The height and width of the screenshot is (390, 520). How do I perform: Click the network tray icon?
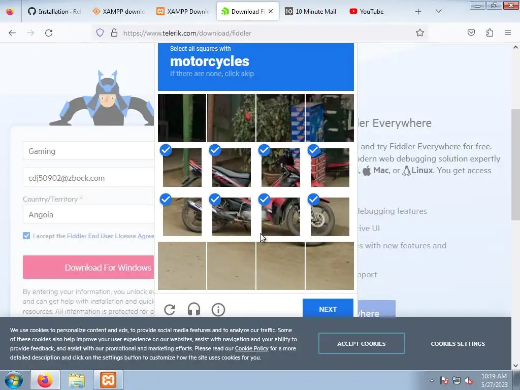pyautogui.click(x=457, y=380)
